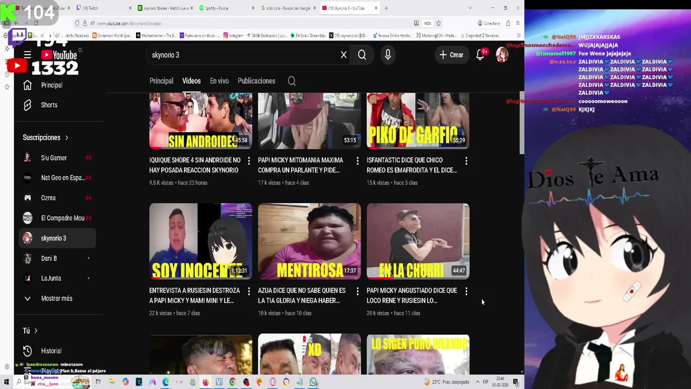The height and width of the screenshot is (389, 691).
Task: Open the Reserva Online Hoteles bookmark
Action: 394,36
